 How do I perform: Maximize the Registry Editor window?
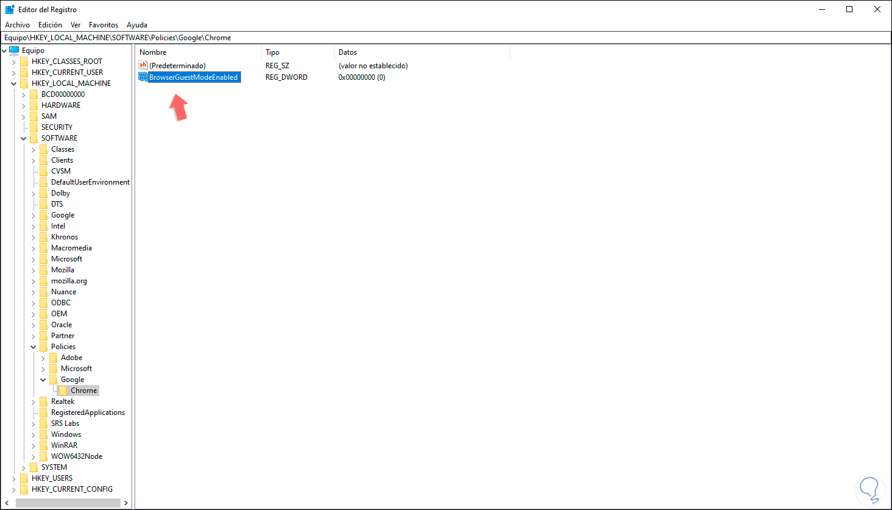click(x=849, y=9)
